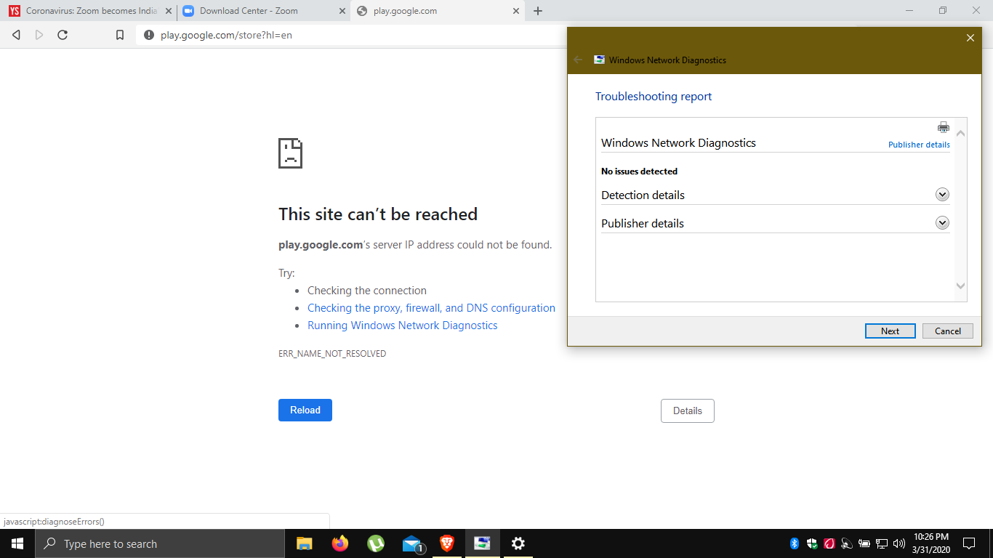The height and width of the screenshot is (558, 993).
Task: Open Windows Security shield in tray
Action: click(812, 543)
